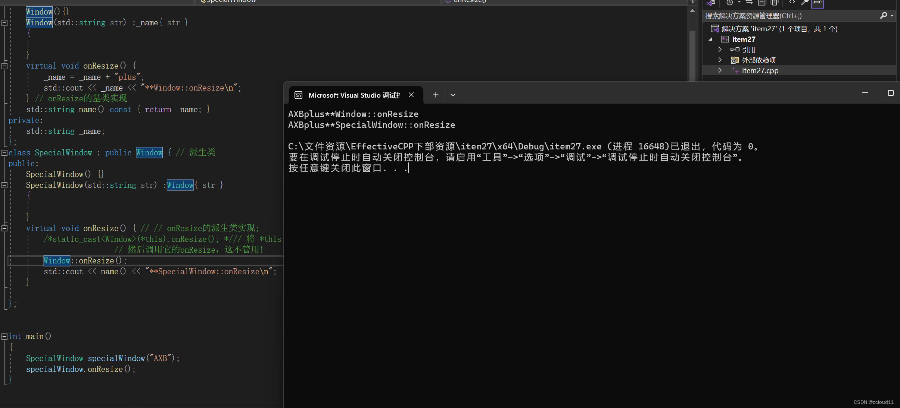Open properties with the wrench icon
The image size is (900, 408).
[x=805, y=3]
